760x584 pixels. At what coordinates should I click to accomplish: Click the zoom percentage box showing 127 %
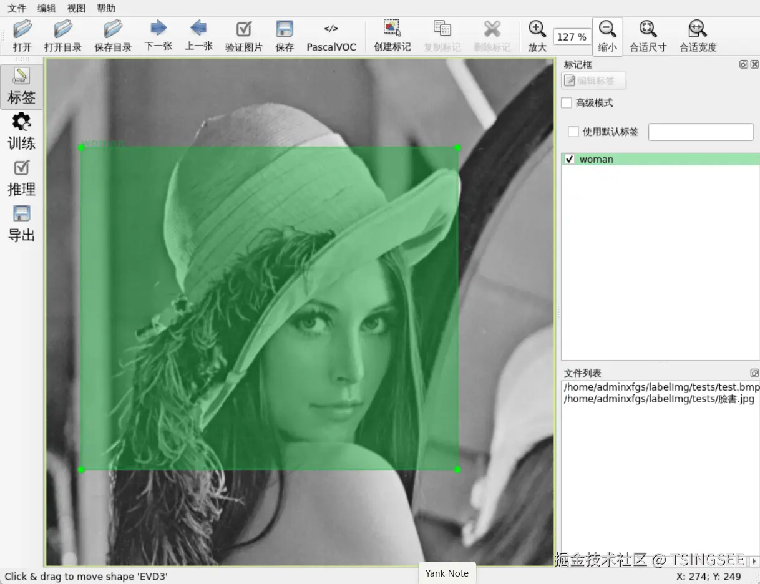[572, 37]
